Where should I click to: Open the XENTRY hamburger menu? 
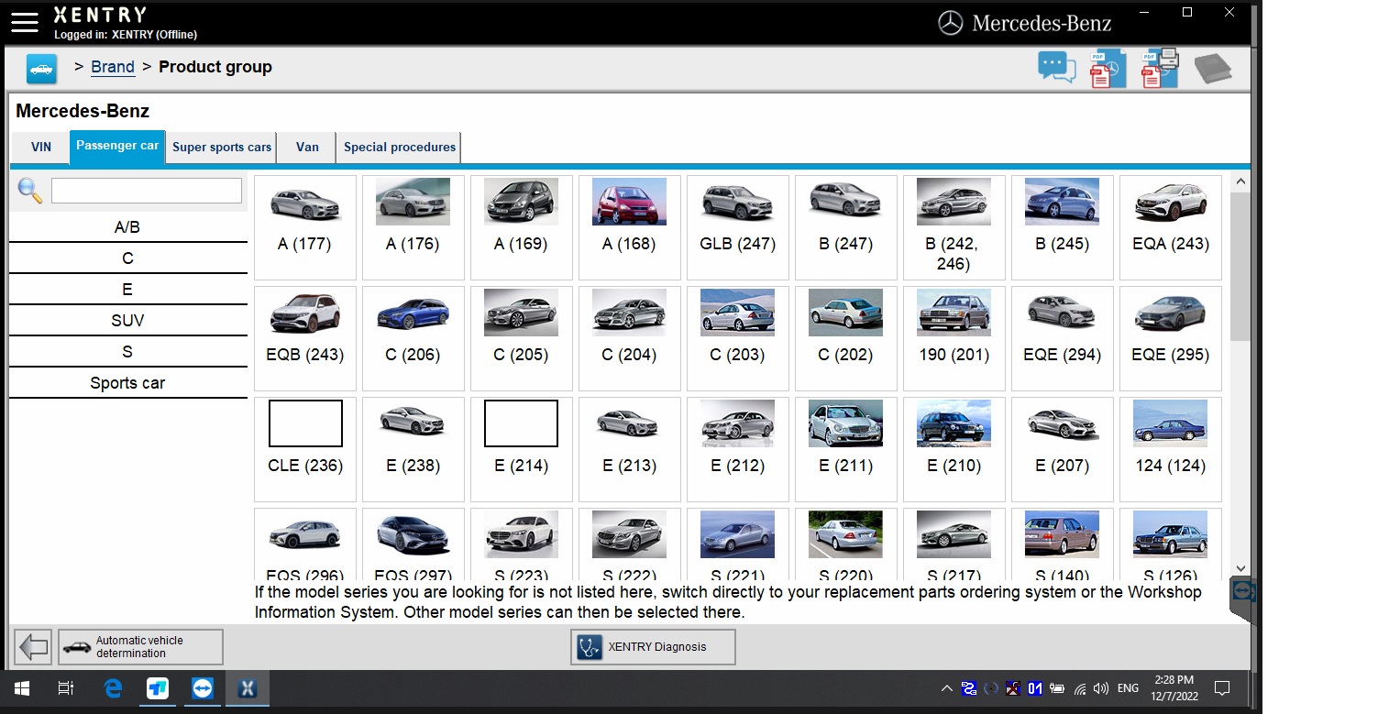(x=25, y=22)
